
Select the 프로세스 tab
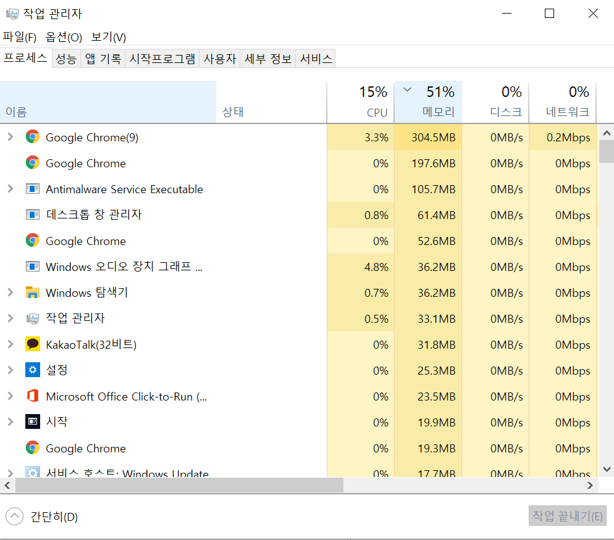point(26,58)
